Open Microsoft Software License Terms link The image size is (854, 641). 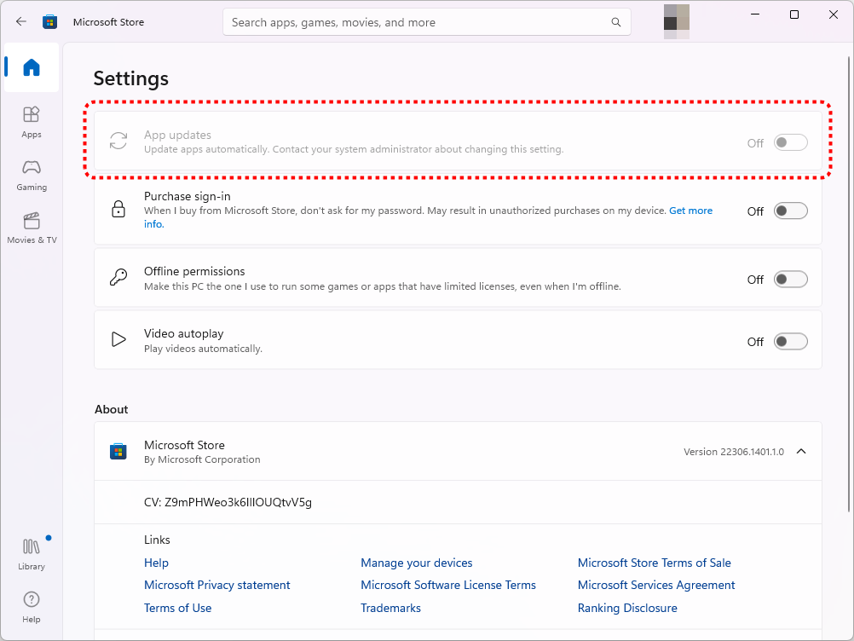coord(448,585)
